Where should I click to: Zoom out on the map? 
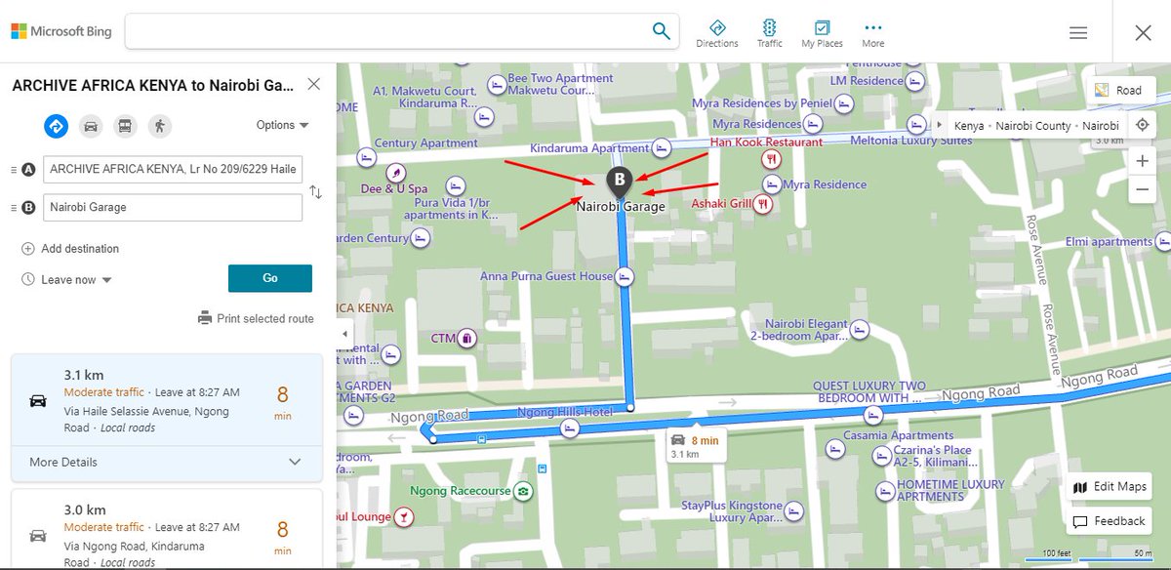coord(1142,189)
